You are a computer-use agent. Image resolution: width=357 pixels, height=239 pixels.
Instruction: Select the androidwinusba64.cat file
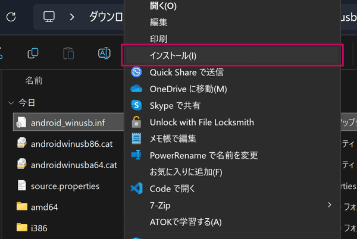74,165
